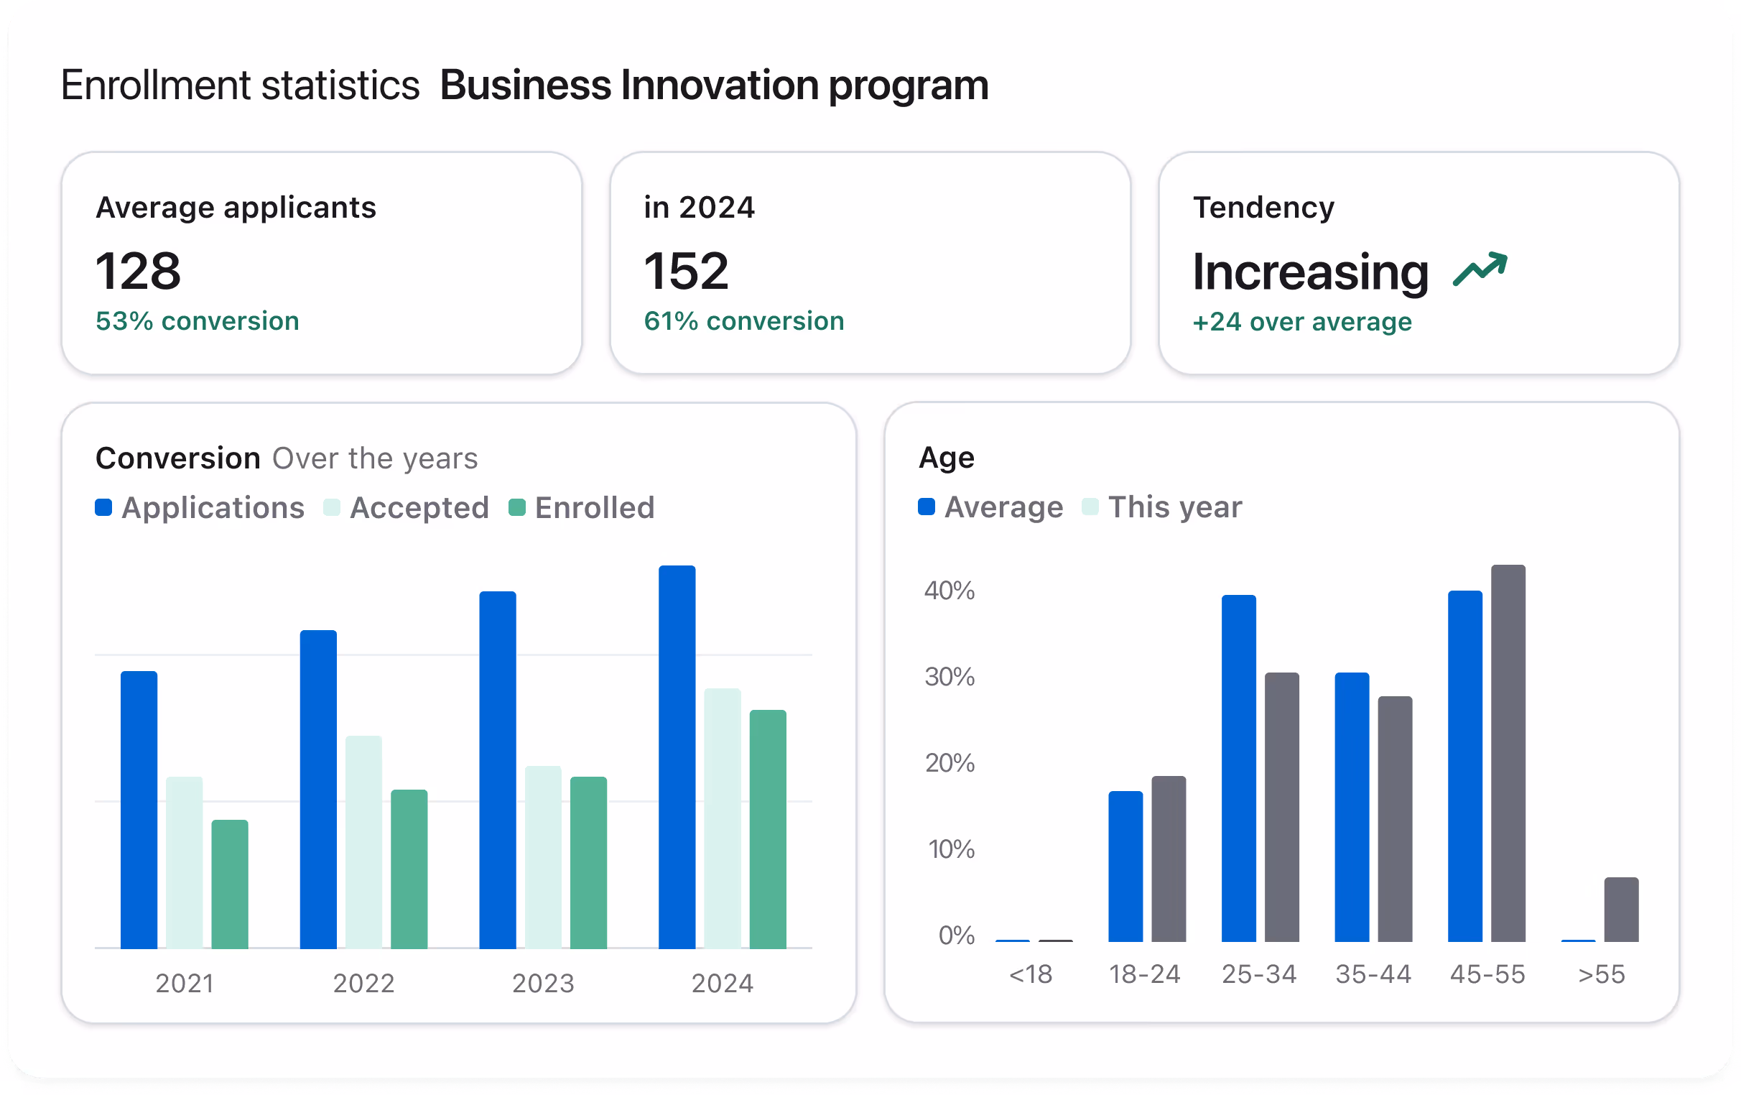Click the 61% conversion text
The image size is (1741, 1095).
point(744,321)
